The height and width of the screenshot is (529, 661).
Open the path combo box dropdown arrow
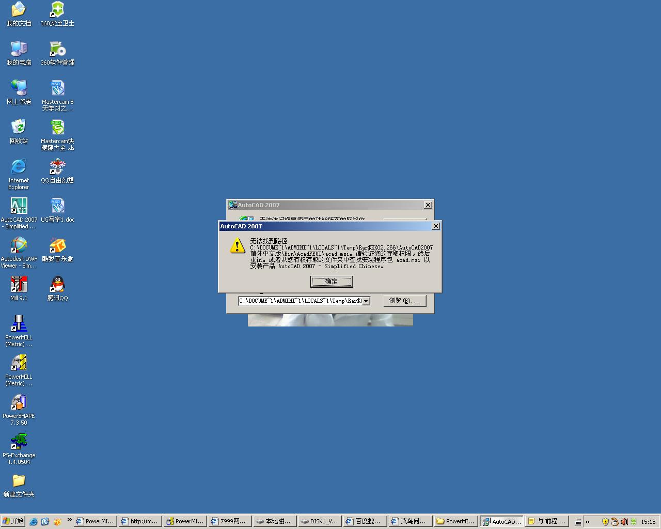click(366, 301)
